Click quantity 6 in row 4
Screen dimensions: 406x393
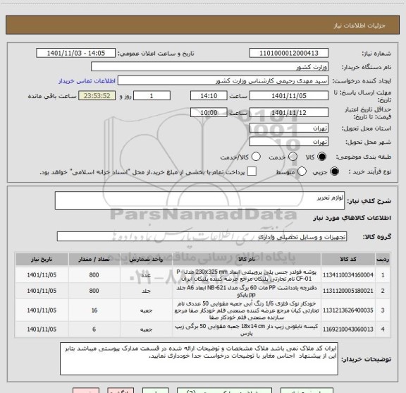coord(94,329)
